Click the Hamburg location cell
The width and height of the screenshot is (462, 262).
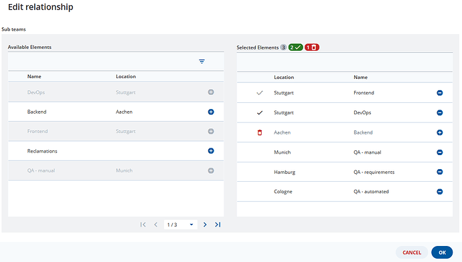pos(285,172)
